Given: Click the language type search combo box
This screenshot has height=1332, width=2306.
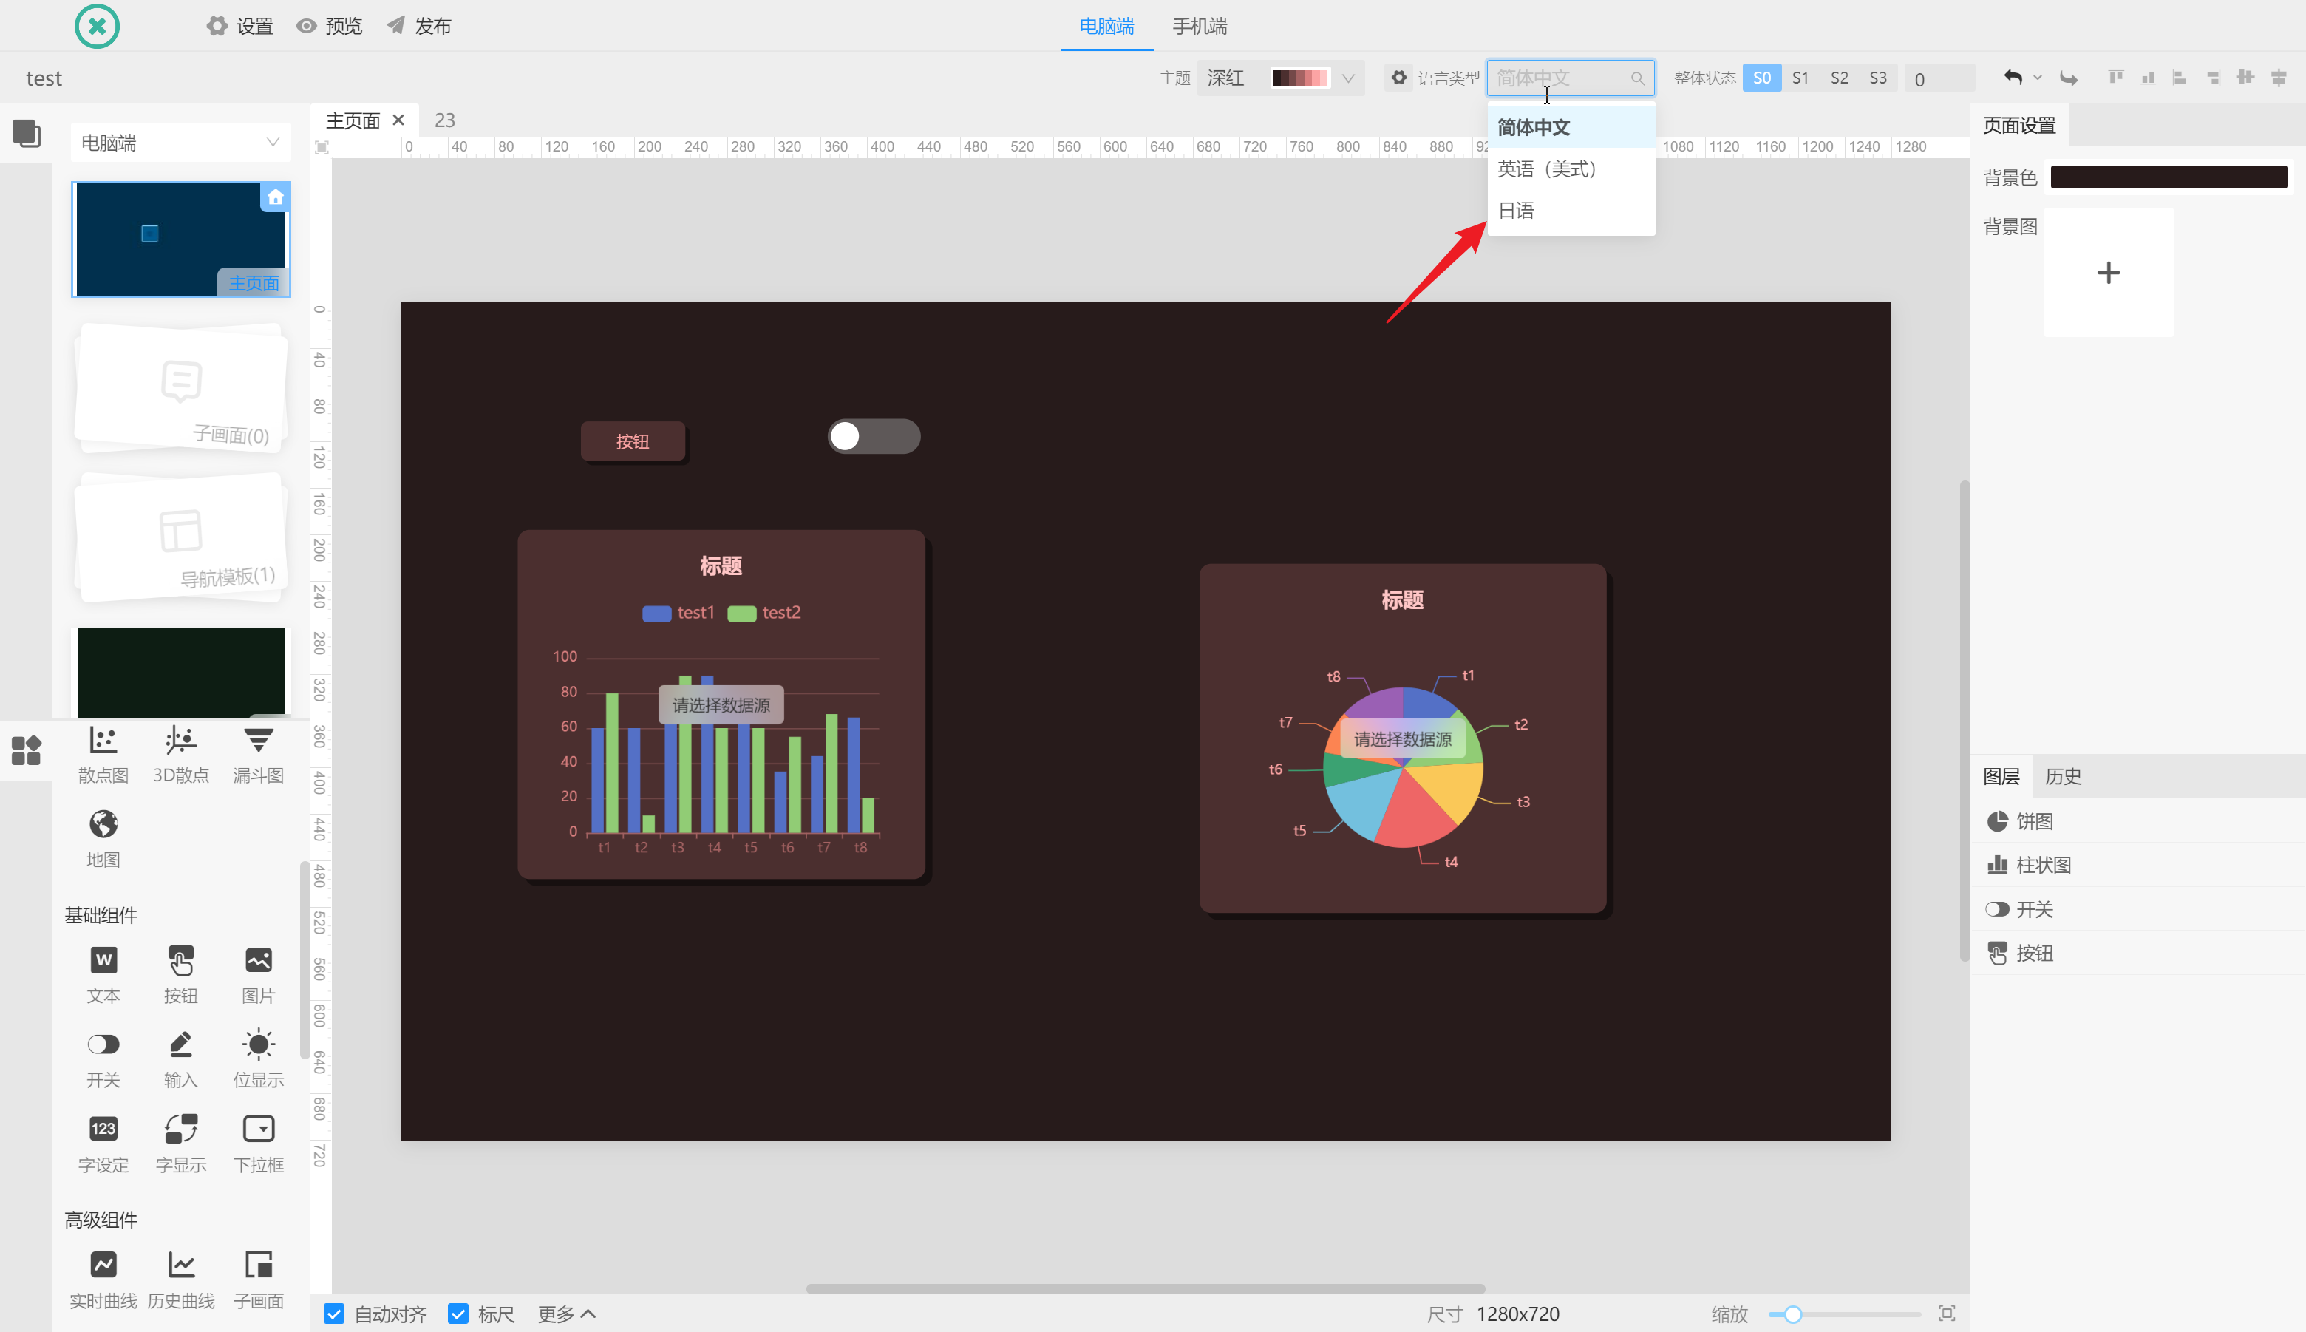Looking at the screenshot, I should click(1571, 78).
